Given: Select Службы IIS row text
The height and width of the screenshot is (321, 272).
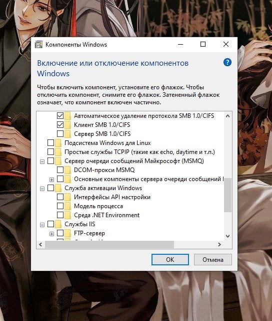Looking at the screenshot, I should pos(80,224).
